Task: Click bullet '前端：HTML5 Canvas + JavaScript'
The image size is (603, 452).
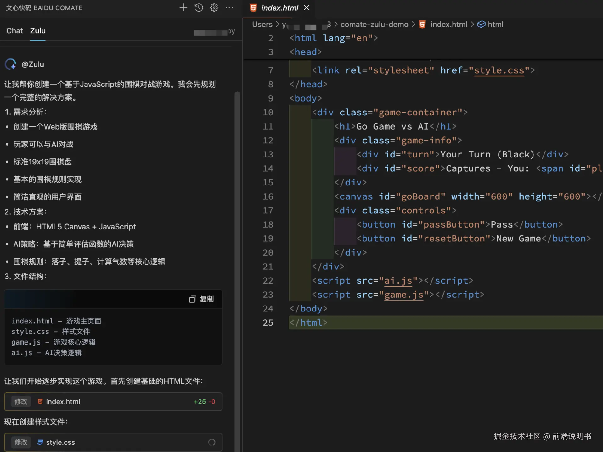Action: pos(74,227)
